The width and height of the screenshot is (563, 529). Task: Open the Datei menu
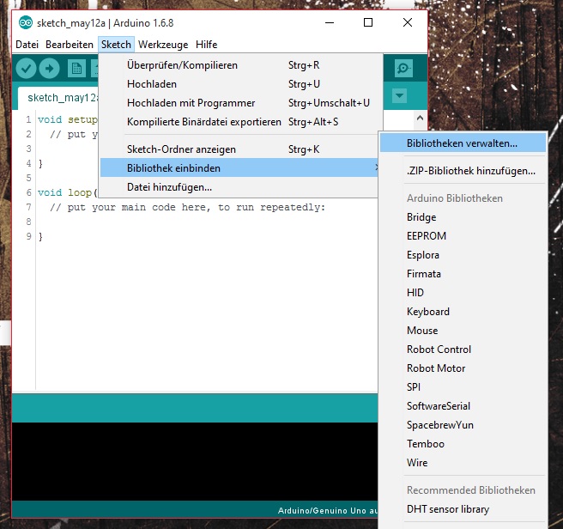click(x=27, y=45)
